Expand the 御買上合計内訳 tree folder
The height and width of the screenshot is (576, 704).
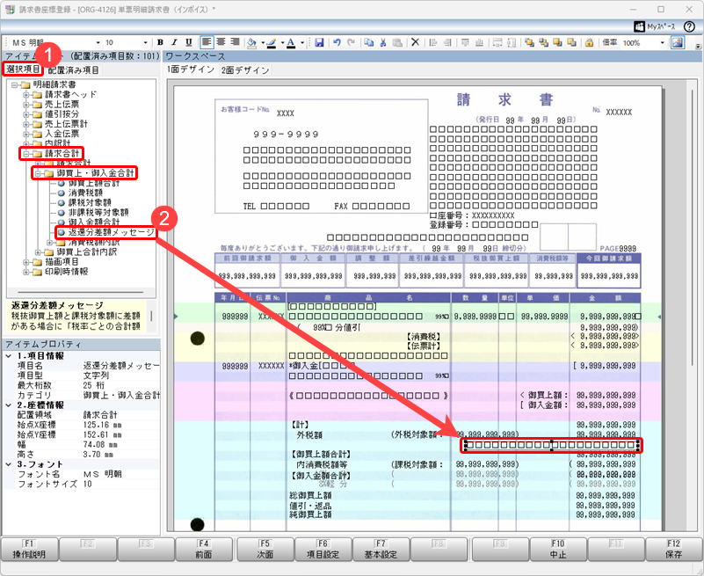pos(38,252)
